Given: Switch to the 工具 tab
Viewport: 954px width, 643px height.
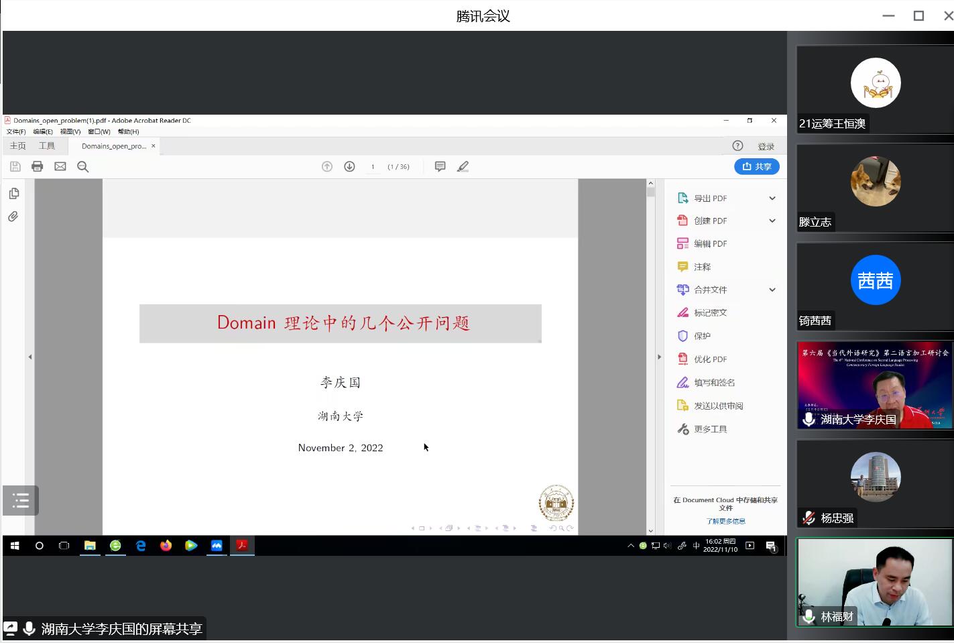Looking at the screenshot, I should (47, 146).
